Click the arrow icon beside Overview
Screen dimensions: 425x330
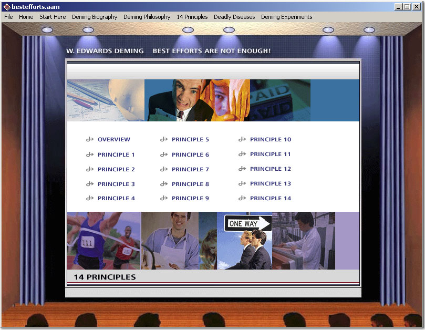pos(90,140)
